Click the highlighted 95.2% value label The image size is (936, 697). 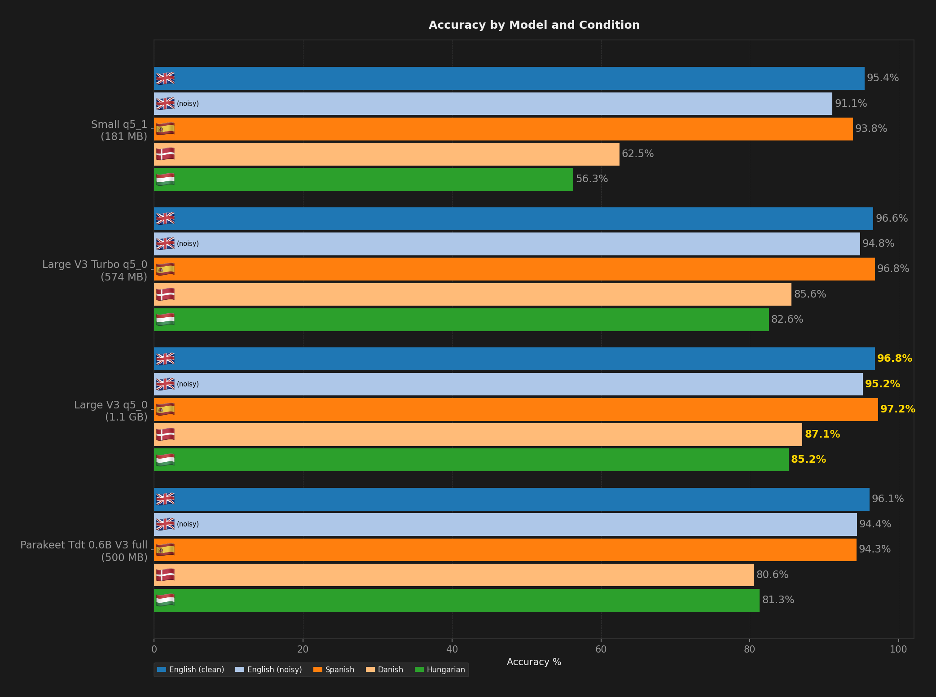[x=883, y=384]
